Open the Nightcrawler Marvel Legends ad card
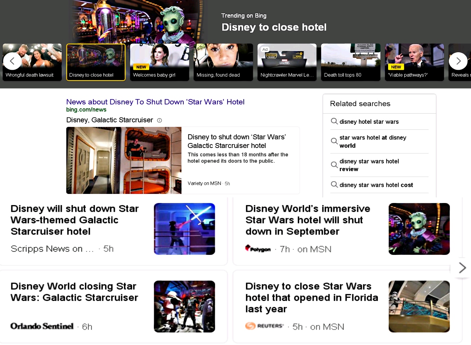Image resolution: width=471 pixels, height=345 pixels. [287, 62]
